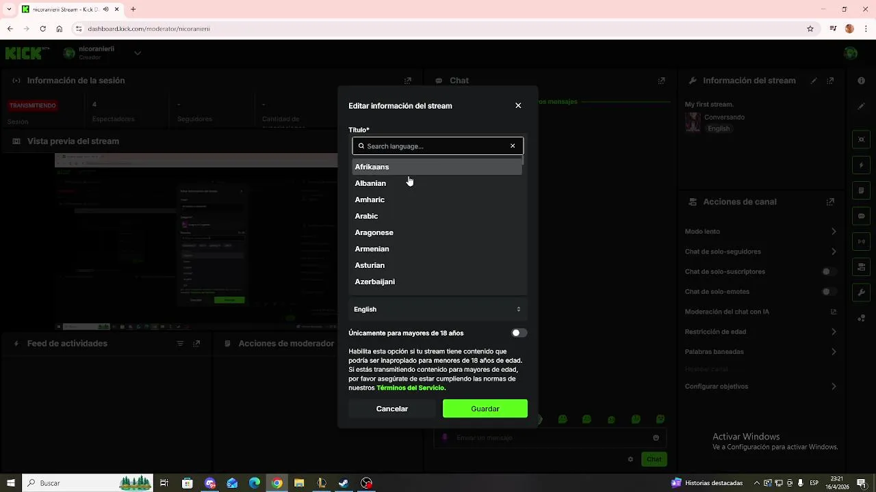This screenshot has height=492, width=876.
Task: Pop out the Chat panel
Action: click(x=661, y=81)
